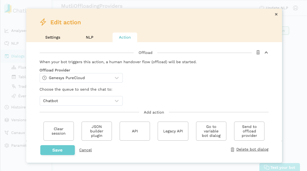Open the Events icon in sidebar
Image resolution: width=307 pixels, height=171 pixels.
click(14, 96)
